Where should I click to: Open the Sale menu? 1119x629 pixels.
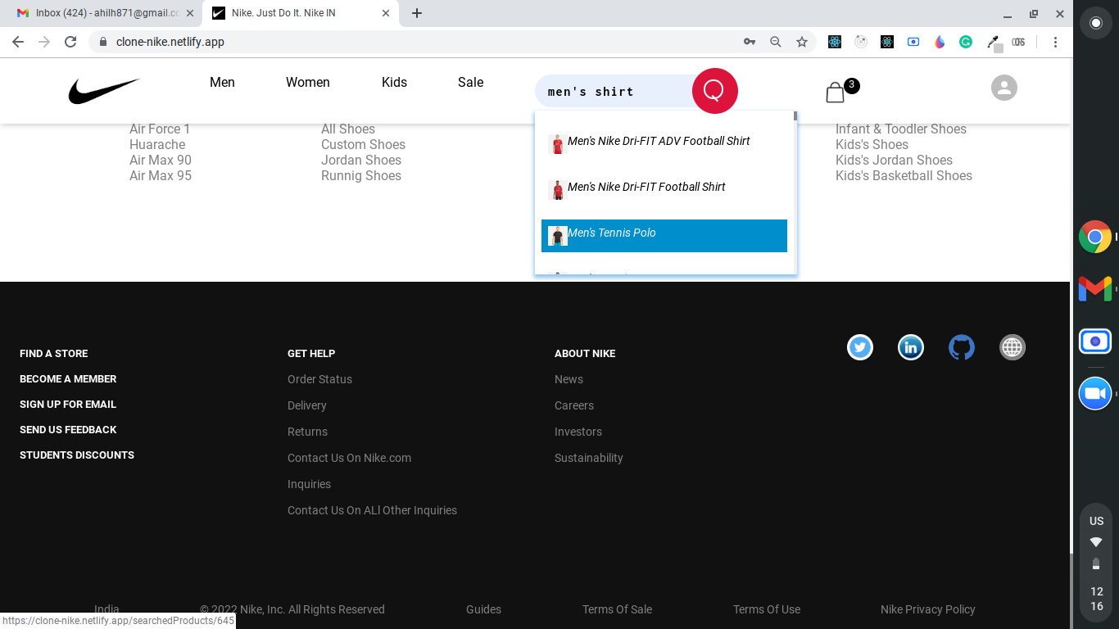(470, 82)
